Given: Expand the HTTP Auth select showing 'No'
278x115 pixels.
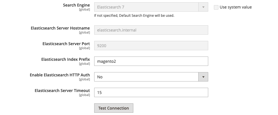Looking at the screenshot, I should (151, 77).
